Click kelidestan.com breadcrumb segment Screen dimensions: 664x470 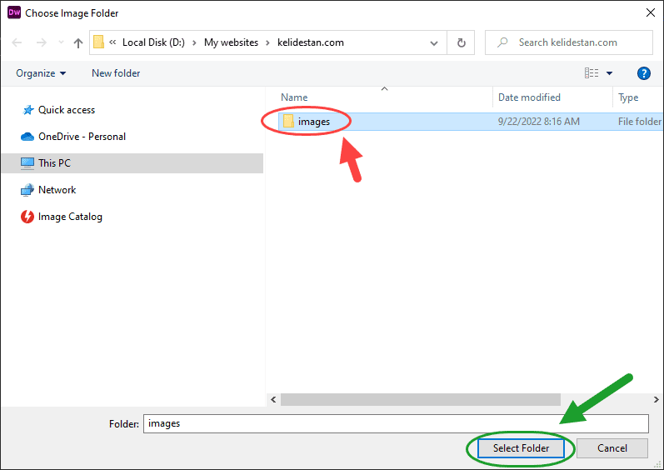tap(311, 42)
